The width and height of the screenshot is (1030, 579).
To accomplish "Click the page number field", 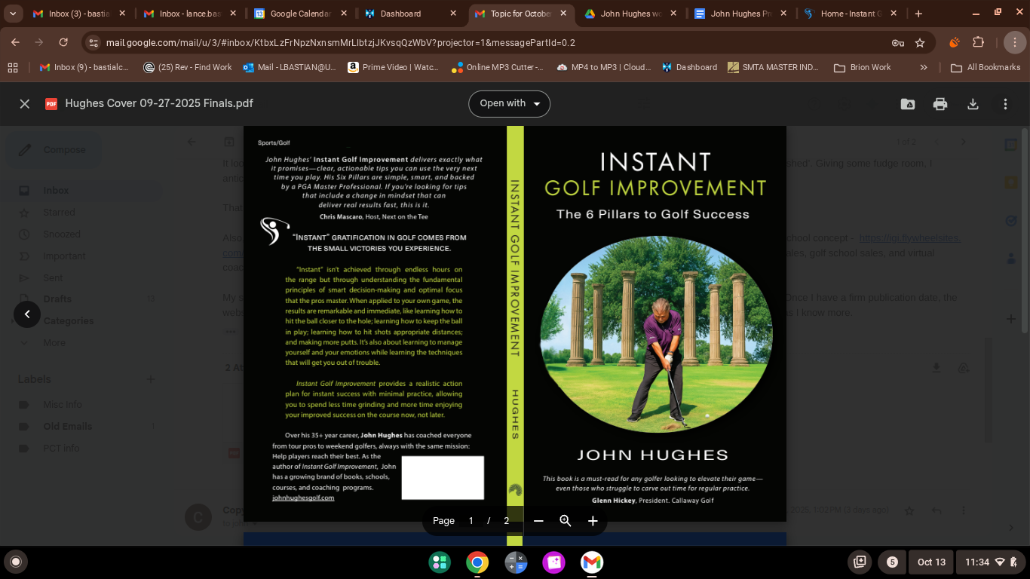I will (x=471, y=521).
